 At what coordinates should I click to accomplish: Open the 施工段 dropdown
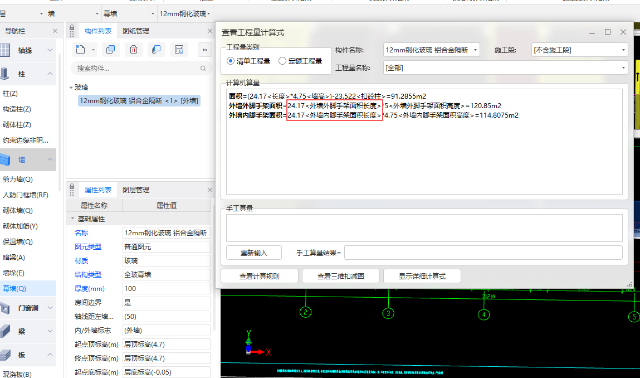[580, 50]
